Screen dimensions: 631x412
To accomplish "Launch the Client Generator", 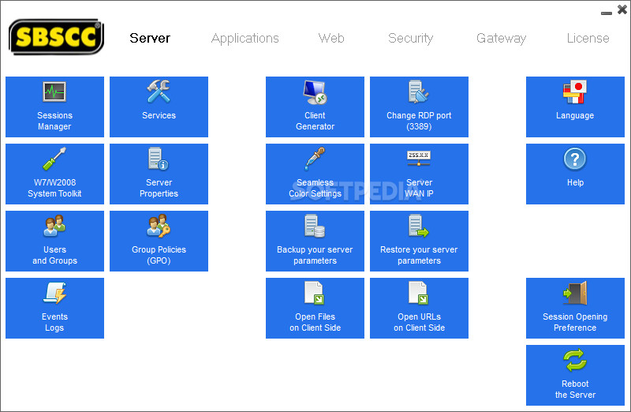I will [x=315, y=107].
